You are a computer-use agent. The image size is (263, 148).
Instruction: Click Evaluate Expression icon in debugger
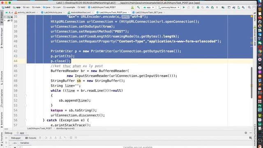[71, 138]
